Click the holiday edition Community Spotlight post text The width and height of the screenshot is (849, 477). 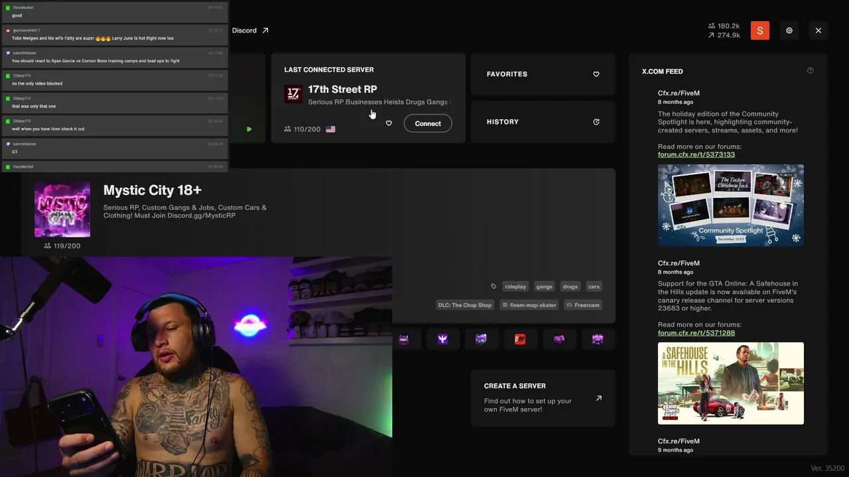(x=728, y=123)
